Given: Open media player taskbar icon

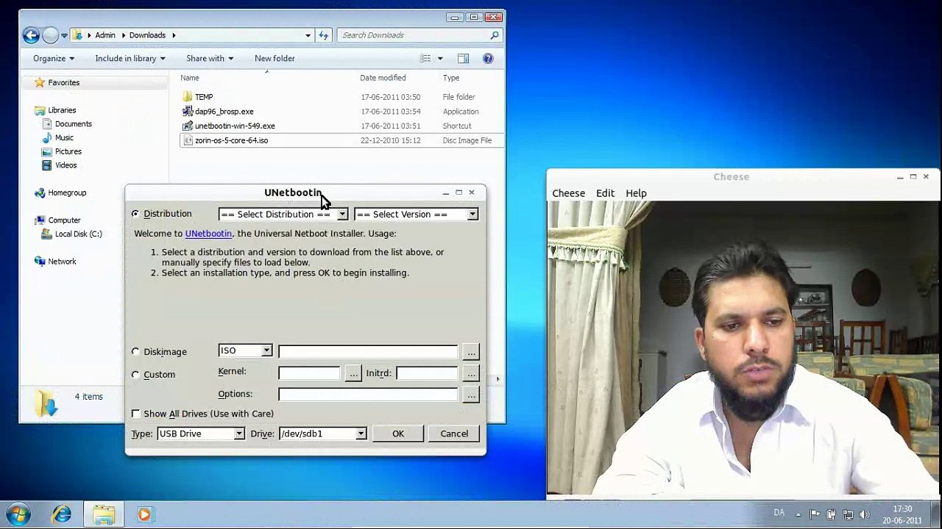Looking at the screenshot, I should [144, 515].
